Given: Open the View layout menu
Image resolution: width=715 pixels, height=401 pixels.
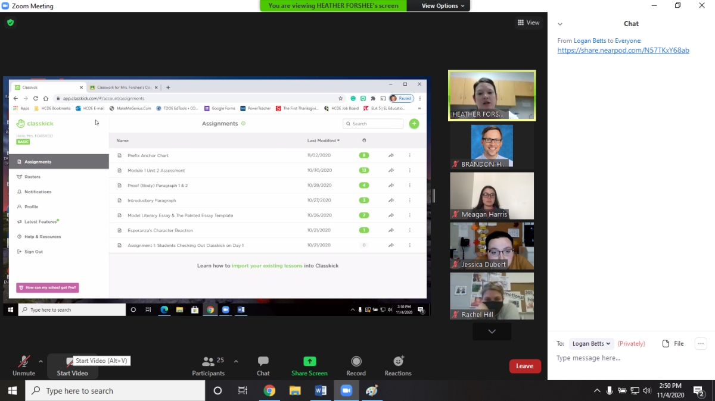Looking at the screenshot, I should pyautogui.click(x=529, y=23).
